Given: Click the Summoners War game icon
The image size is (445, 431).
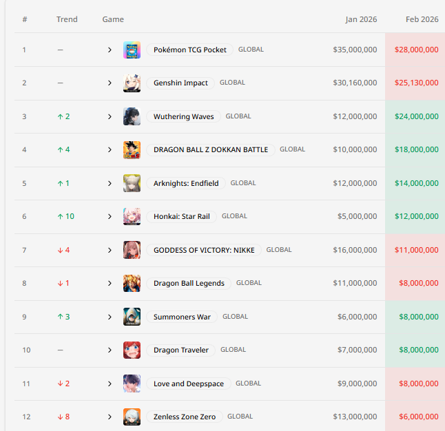Looking at the screenshot, I should (x=132, y=317).
